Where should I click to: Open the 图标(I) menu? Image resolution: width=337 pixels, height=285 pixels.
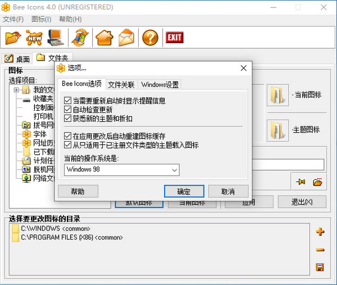41,19
